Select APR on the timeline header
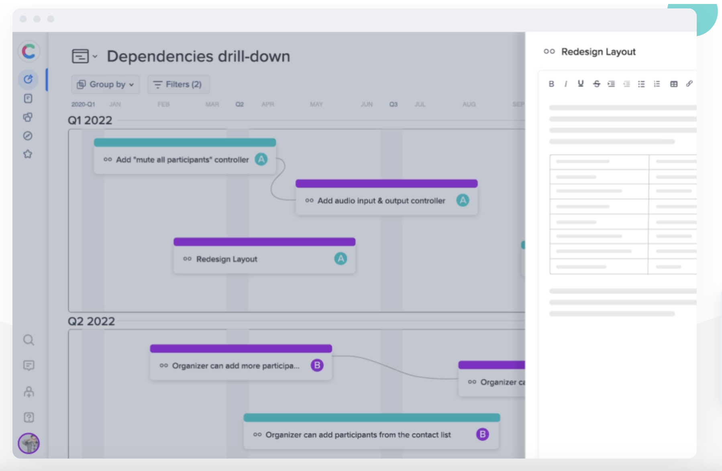 (x=268, y=104)
